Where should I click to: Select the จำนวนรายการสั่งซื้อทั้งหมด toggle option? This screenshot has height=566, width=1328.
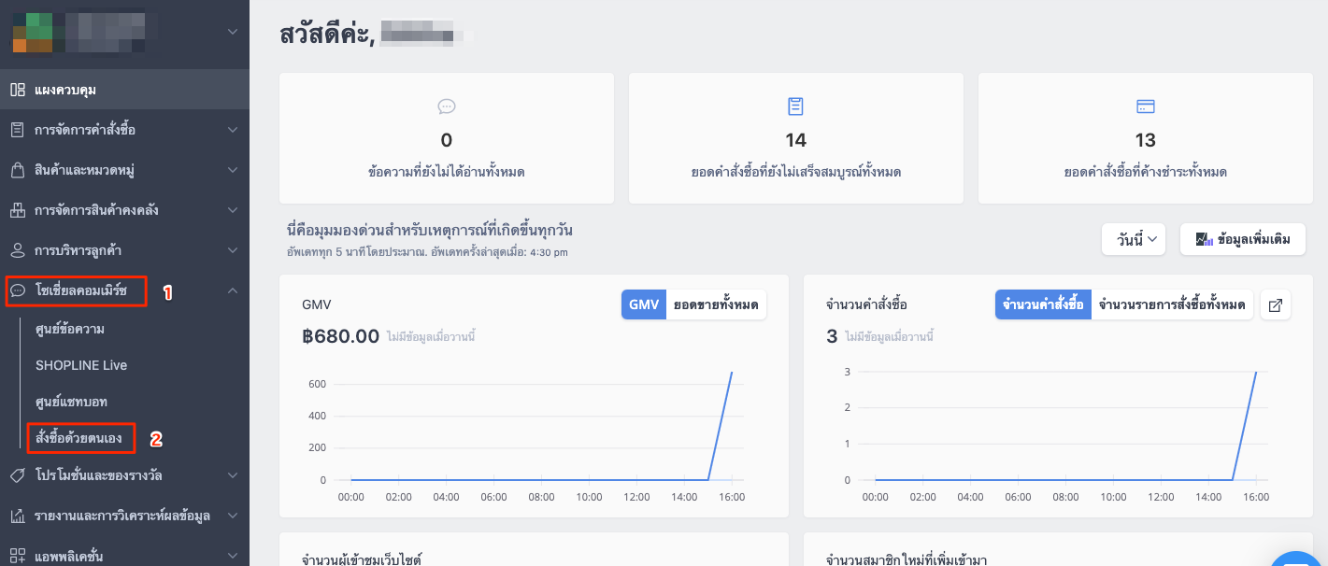pyautogui.click(x=1172, y=304)
